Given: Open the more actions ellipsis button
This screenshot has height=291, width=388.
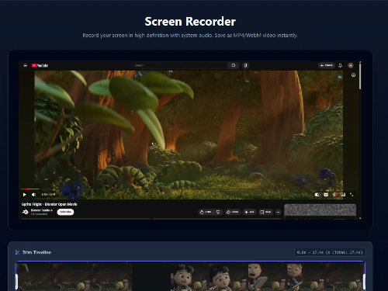Looking at the screenshot, I should [x=278, y=212].
